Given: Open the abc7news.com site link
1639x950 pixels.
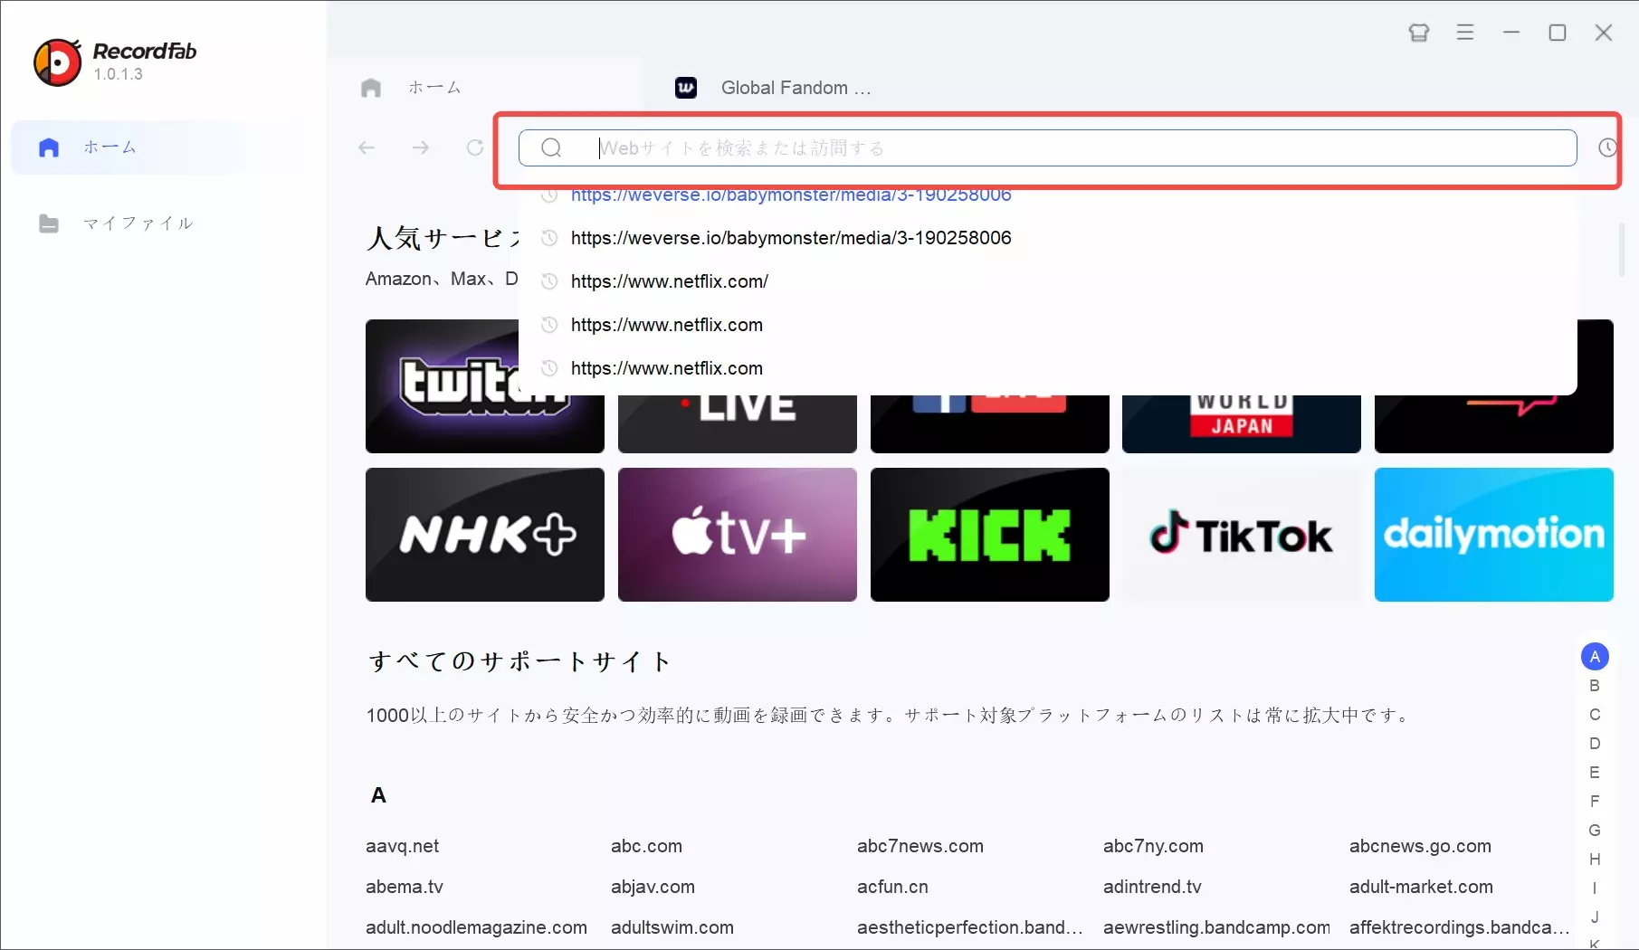Looking at the screenshot, I should pyautogui.click(x=920, y=846).
